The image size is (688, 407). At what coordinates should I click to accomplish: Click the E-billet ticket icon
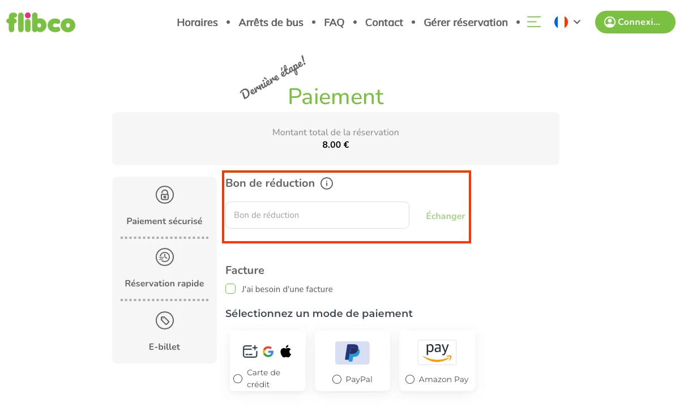164,320
